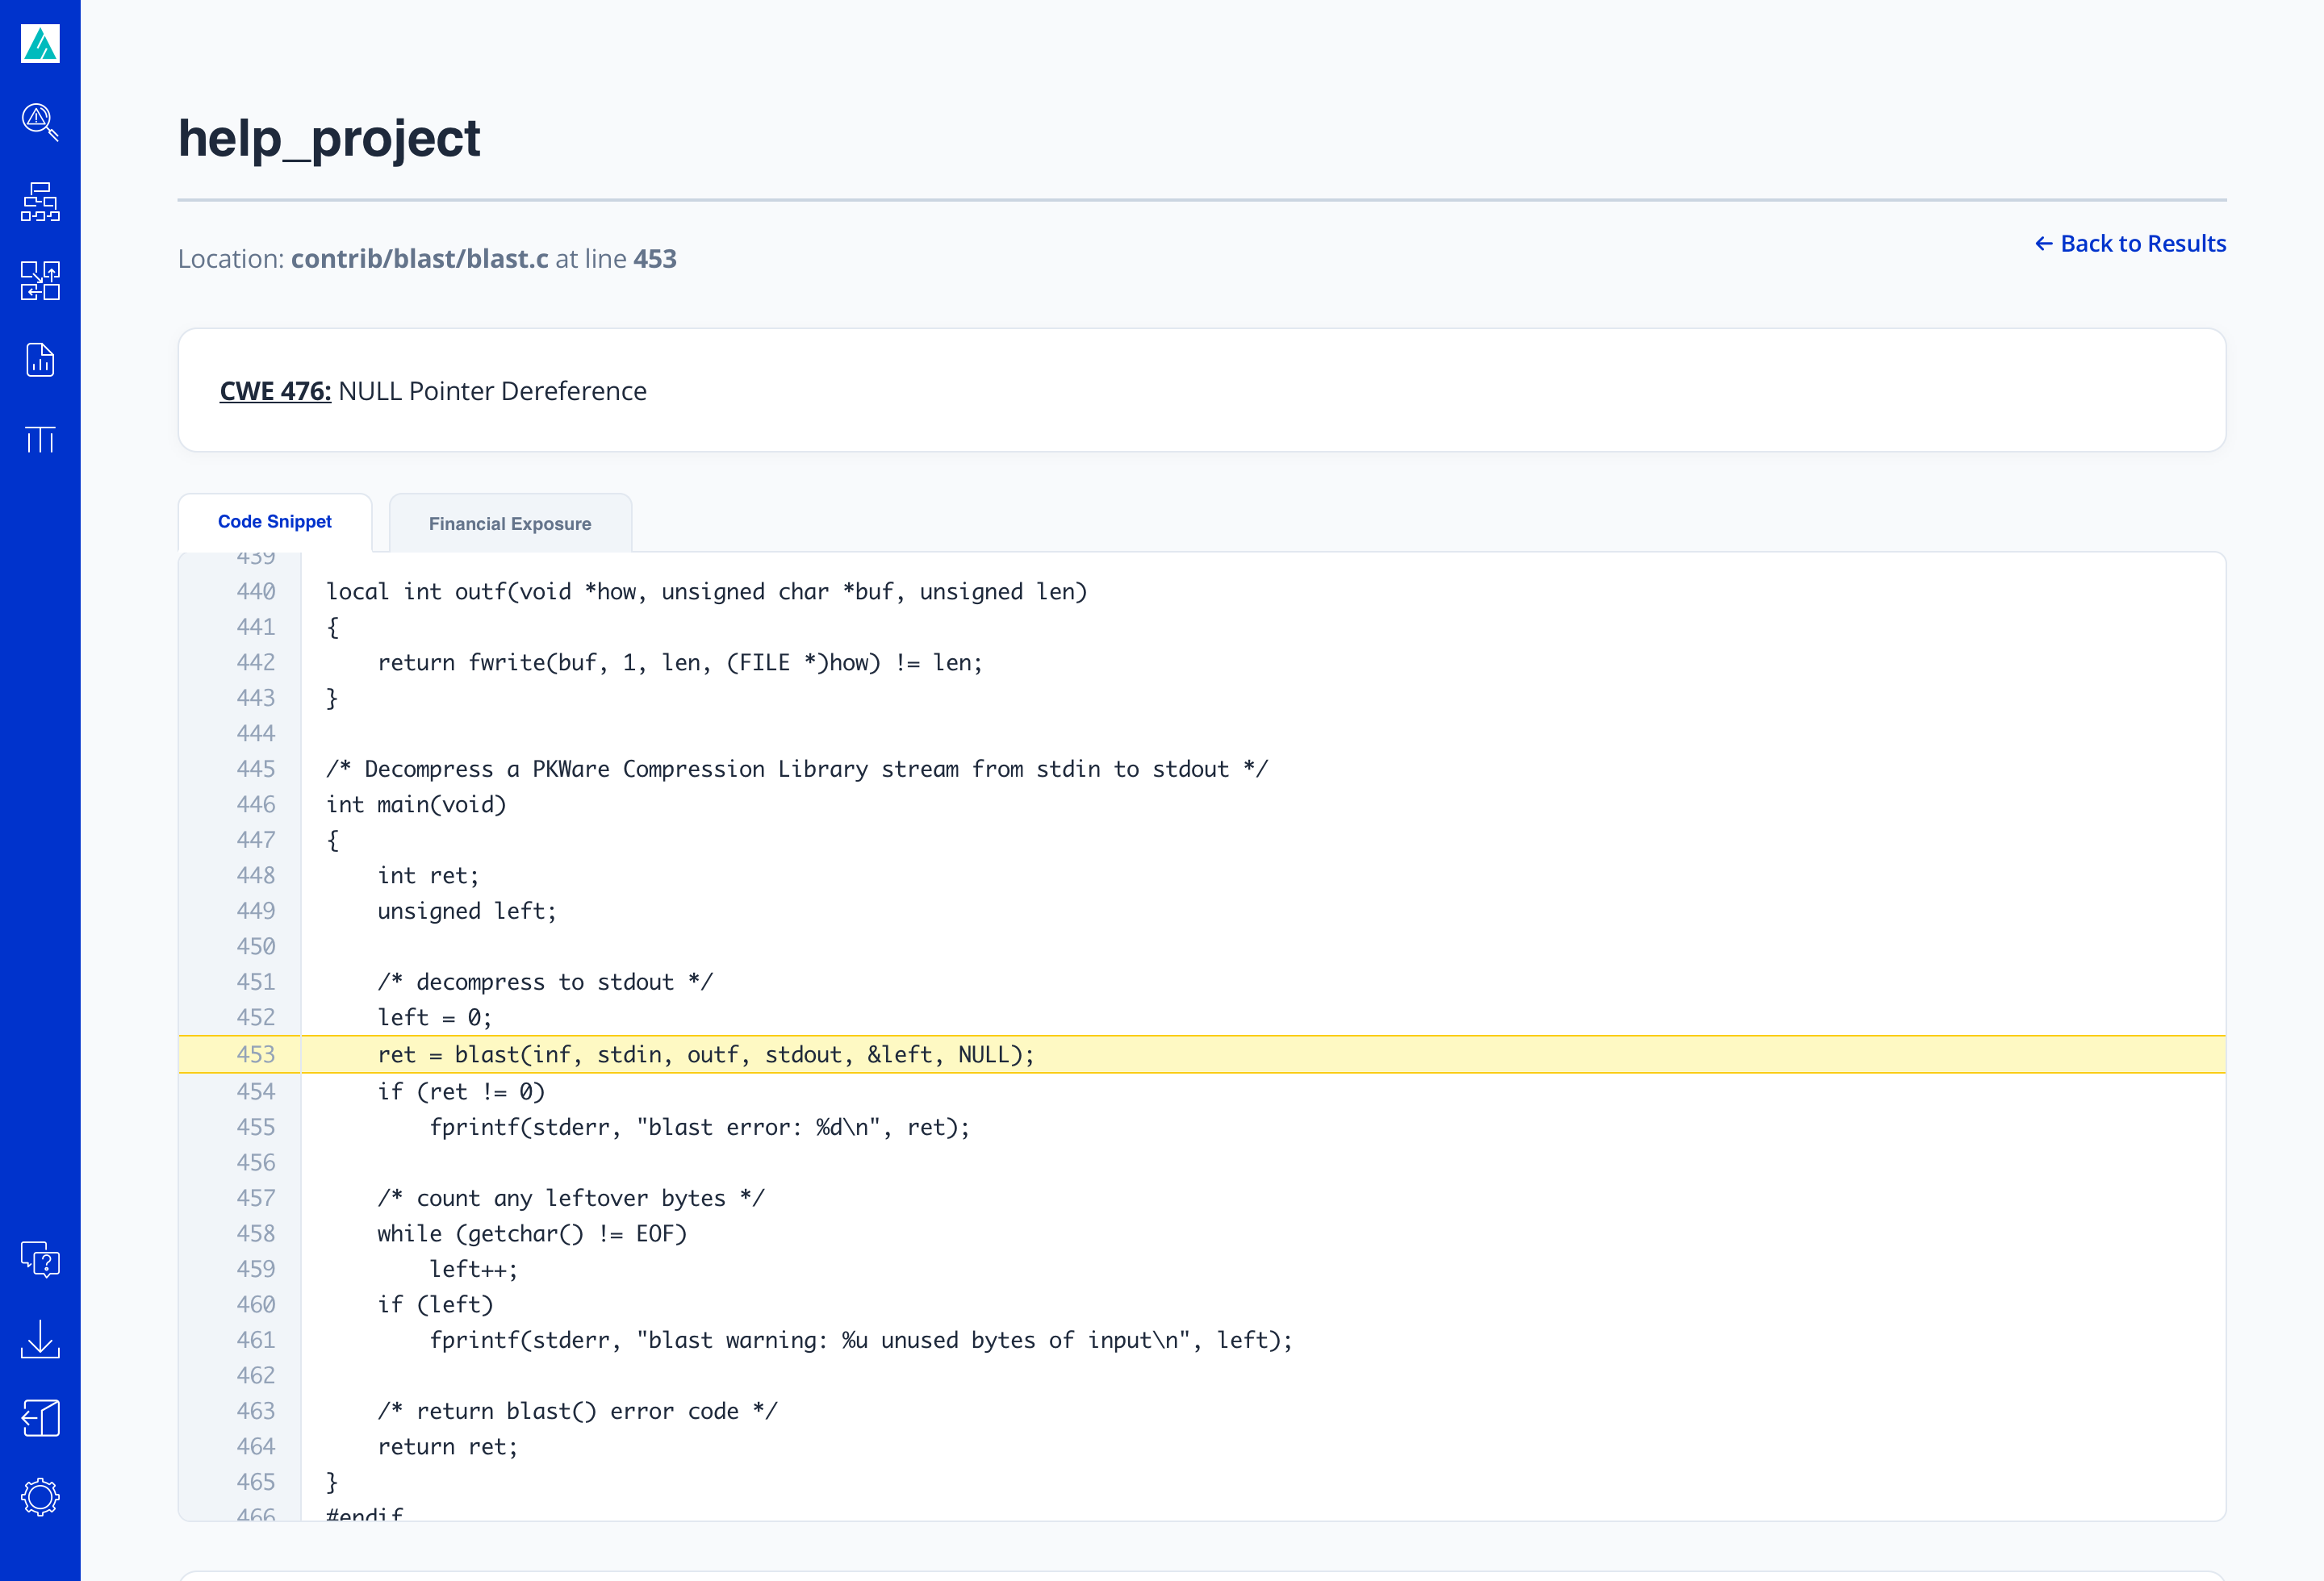2324x1581 pixels.
Task: Click highlighted line 453 blast call
Action: pos(706,1054)
